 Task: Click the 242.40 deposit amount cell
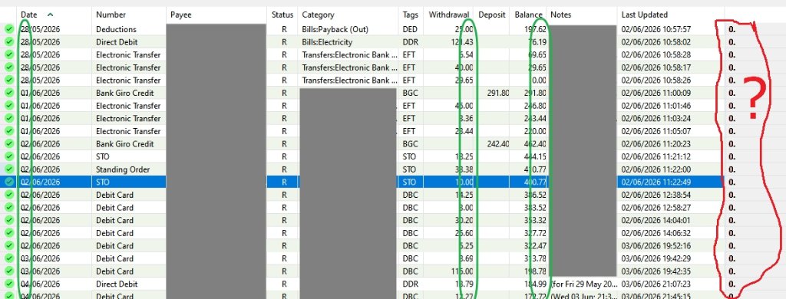497,143
